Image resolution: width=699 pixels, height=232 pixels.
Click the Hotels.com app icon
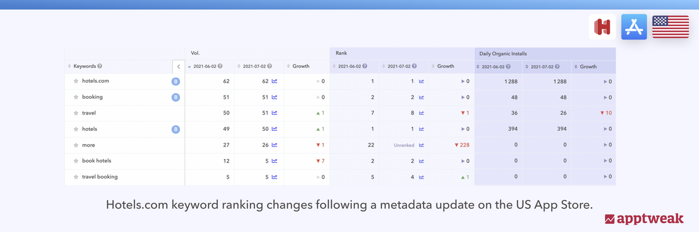click(x=602, y=27)
